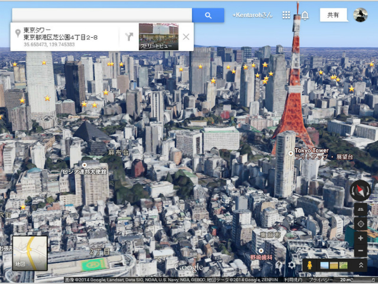Viewport: 378px width, 284px height.
Task: Select the Street View pegman
Action: tap(309, 265)
